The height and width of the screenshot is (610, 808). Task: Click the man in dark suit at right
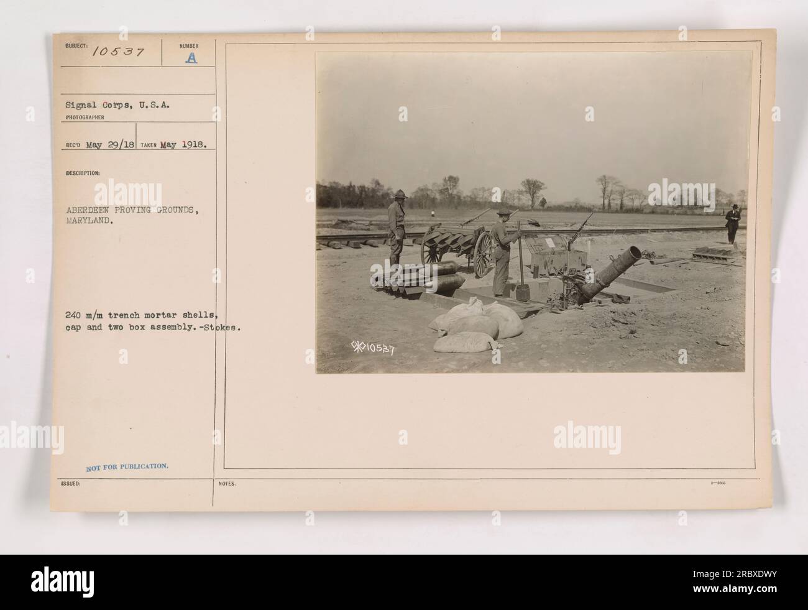tap(733, 223)
